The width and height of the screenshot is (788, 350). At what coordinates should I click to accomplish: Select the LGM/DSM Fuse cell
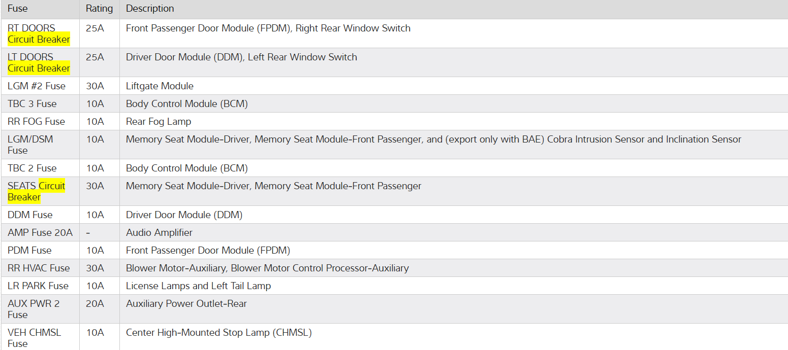[x=30, y=145]
